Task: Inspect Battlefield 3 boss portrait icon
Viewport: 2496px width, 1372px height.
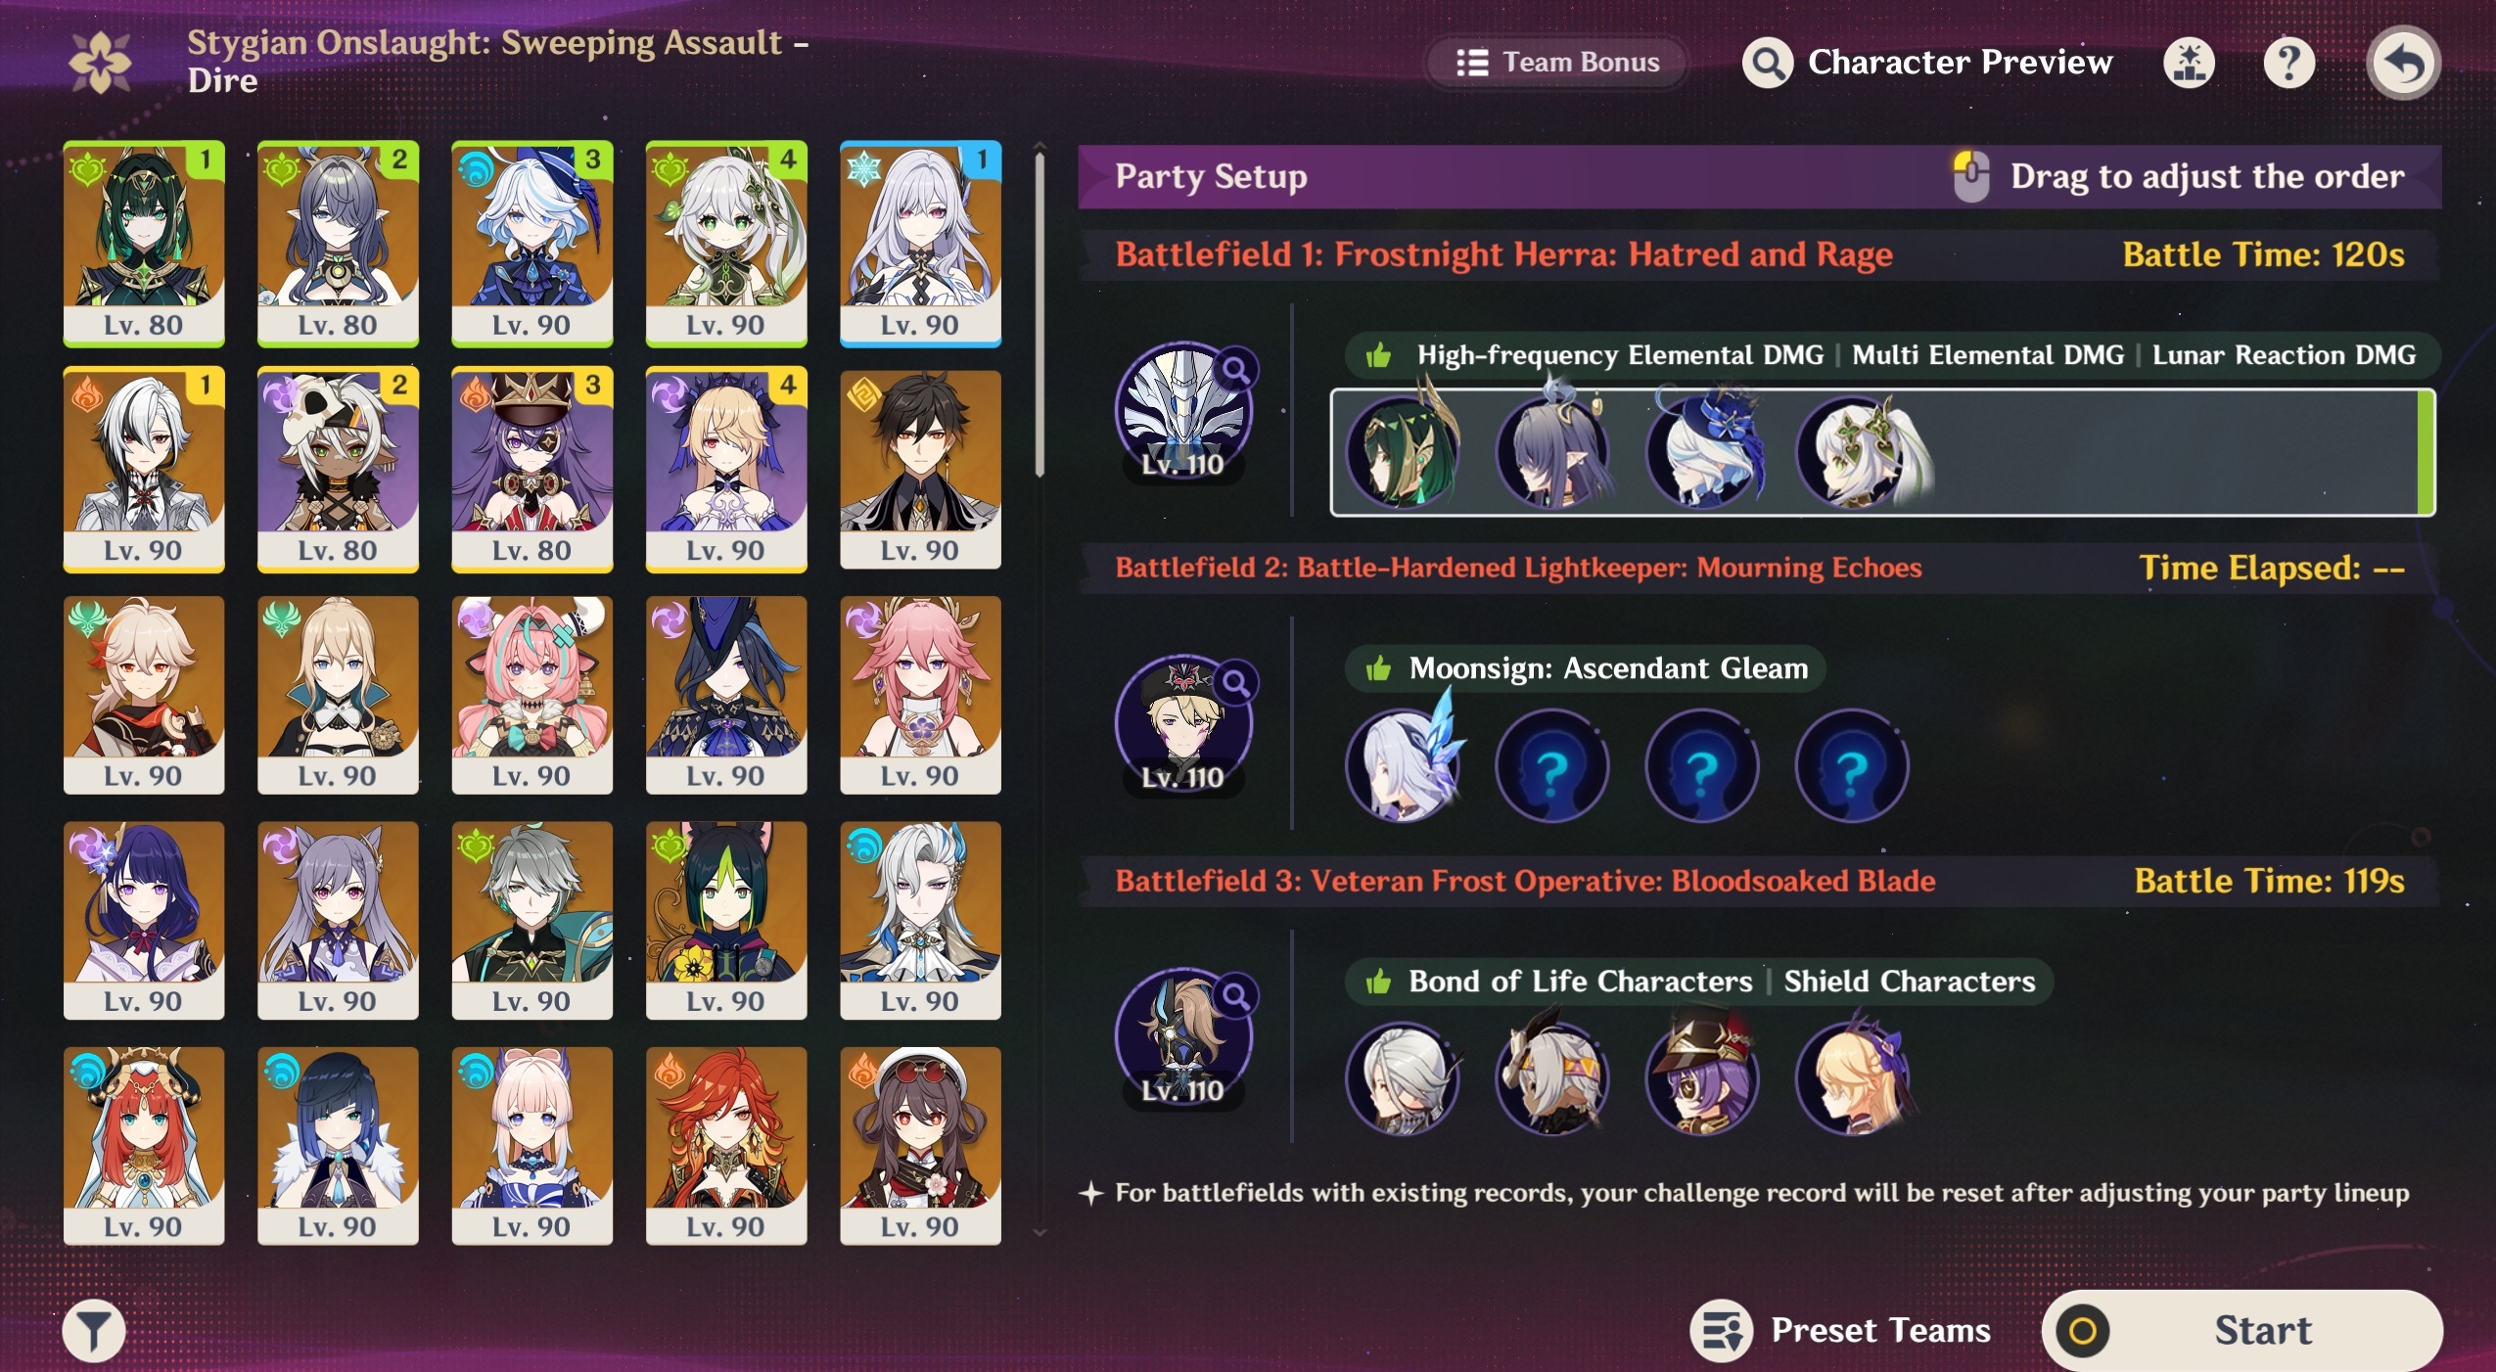Action: [x=1183, y=1036]
